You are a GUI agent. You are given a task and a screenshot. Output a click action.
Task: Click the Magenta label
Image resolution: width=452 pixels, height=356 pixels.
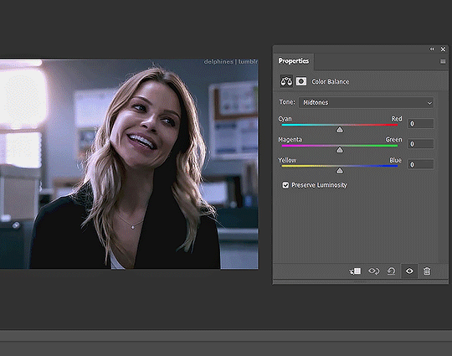pos(290,140)
